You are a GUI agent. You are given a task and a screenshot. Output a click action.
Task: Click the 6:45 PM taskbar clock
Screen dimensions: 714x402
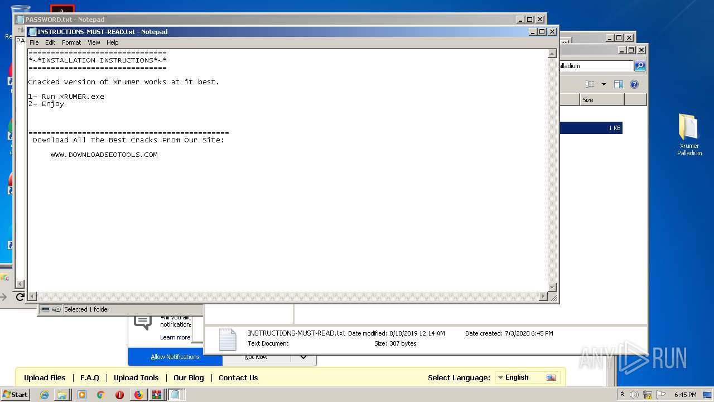point(685,395)
